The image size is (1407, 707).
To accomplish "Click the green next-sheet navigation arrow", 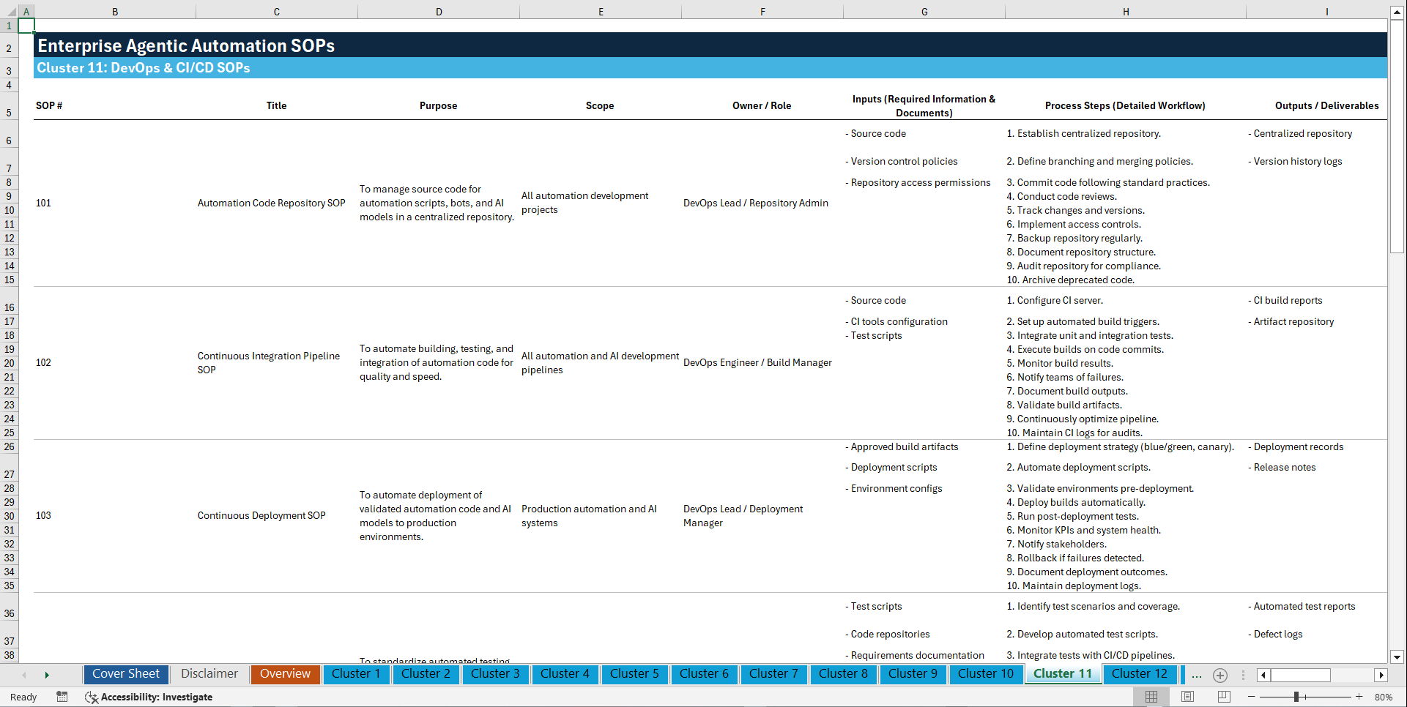I will 48,674.
